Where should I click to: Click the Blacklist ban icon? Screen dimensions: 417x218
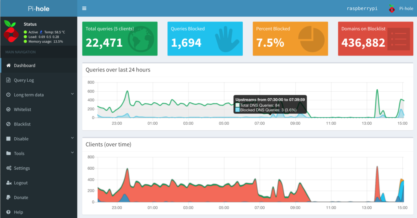click(9, 124)
